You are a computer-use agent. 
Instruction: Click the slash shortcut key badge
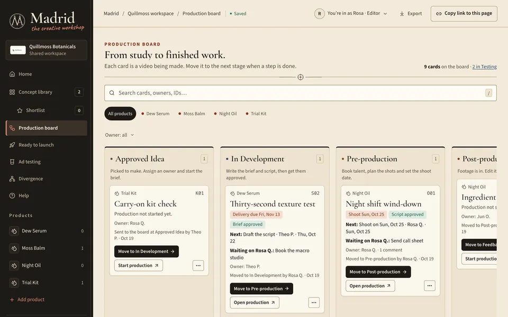click(x=488, y=93)
